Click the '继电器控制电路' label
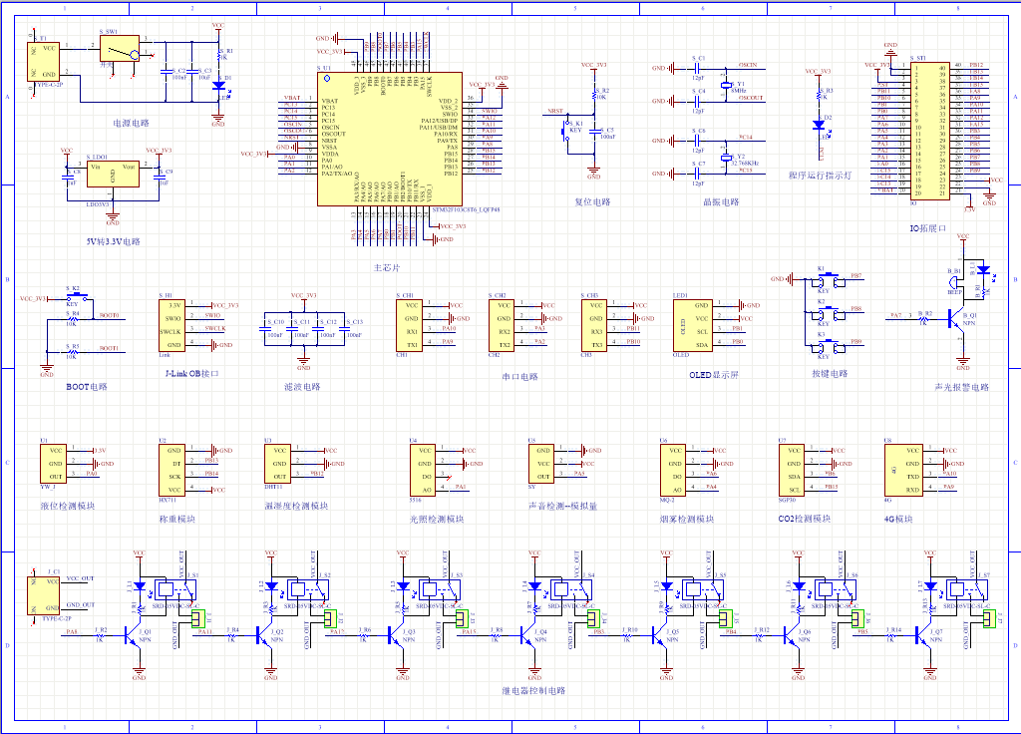1021x734 pixels. pyautogui.click(x=533, y=691)
